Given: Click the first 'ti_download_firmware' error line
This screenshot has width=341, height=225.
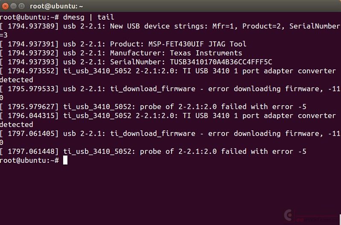Looking at the screenshot, I should (170, 89).
